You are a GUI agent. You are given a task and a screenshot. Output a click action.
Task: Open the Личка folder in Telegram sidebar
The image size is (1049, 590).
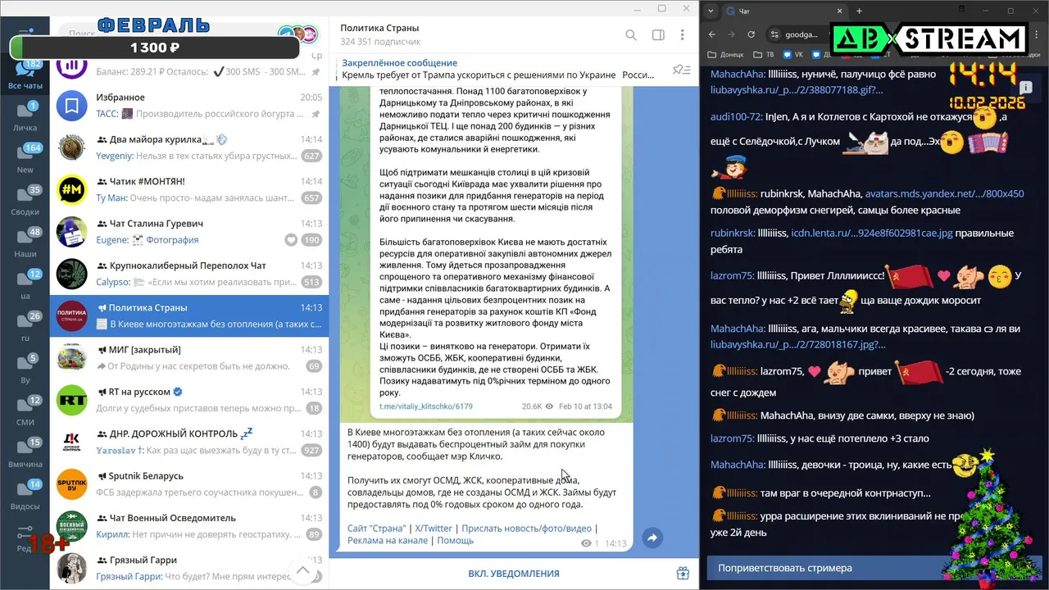click(x=25, y=116)
